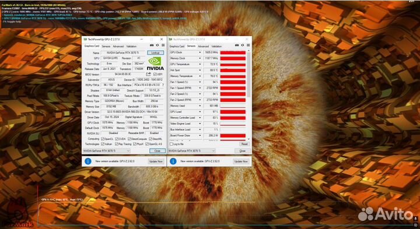Select the Validation tab in the left GPU-Z window
The width and height of the screenshot is (420, 229).
coord(131,46)
